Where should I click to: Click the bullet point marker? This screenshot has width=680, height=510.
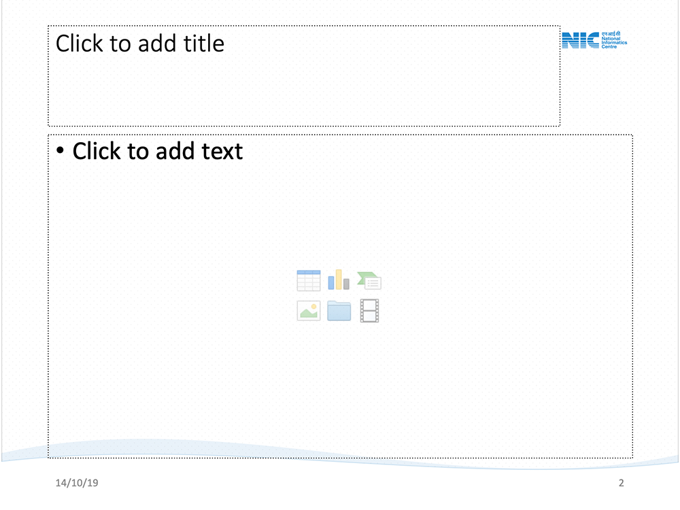61,151
